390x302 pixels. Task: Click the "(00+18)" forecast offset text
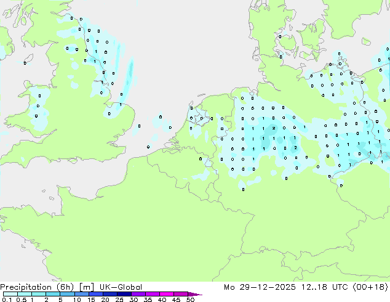click(x=370, y=287)
